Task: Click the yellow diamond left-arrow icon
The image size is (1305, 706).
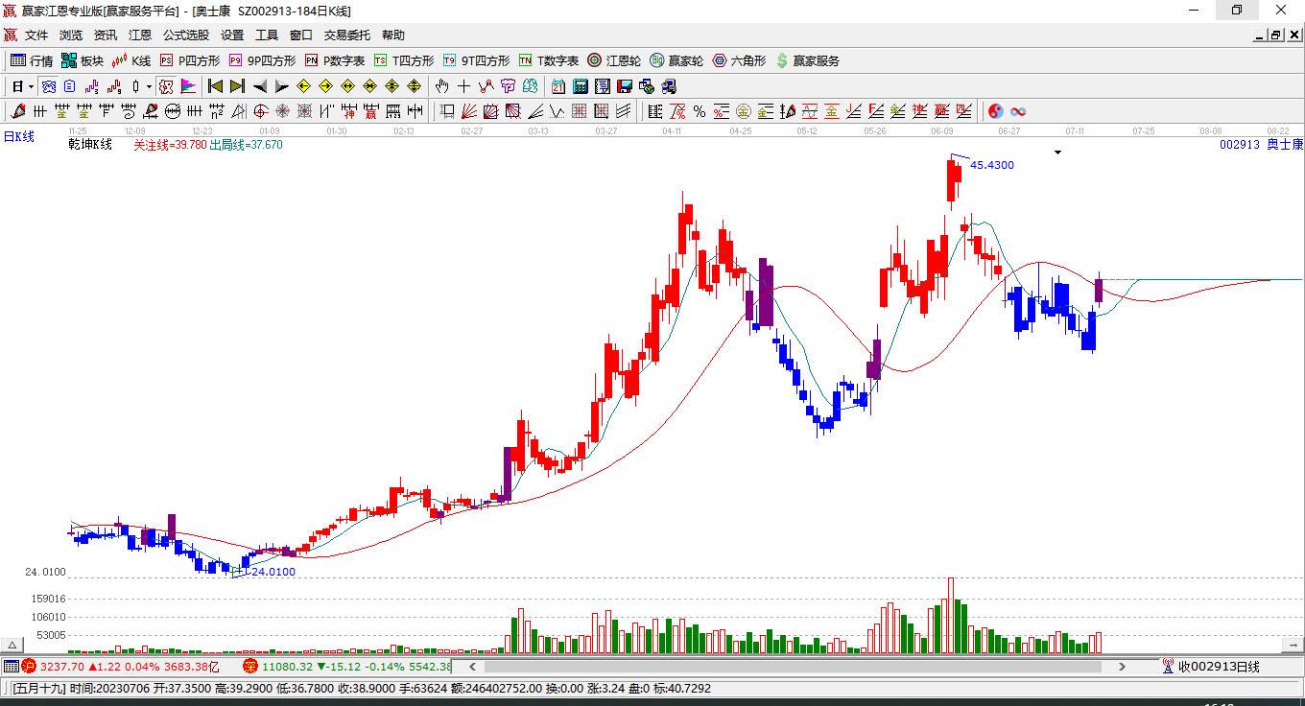Action: tap(304, 86)
